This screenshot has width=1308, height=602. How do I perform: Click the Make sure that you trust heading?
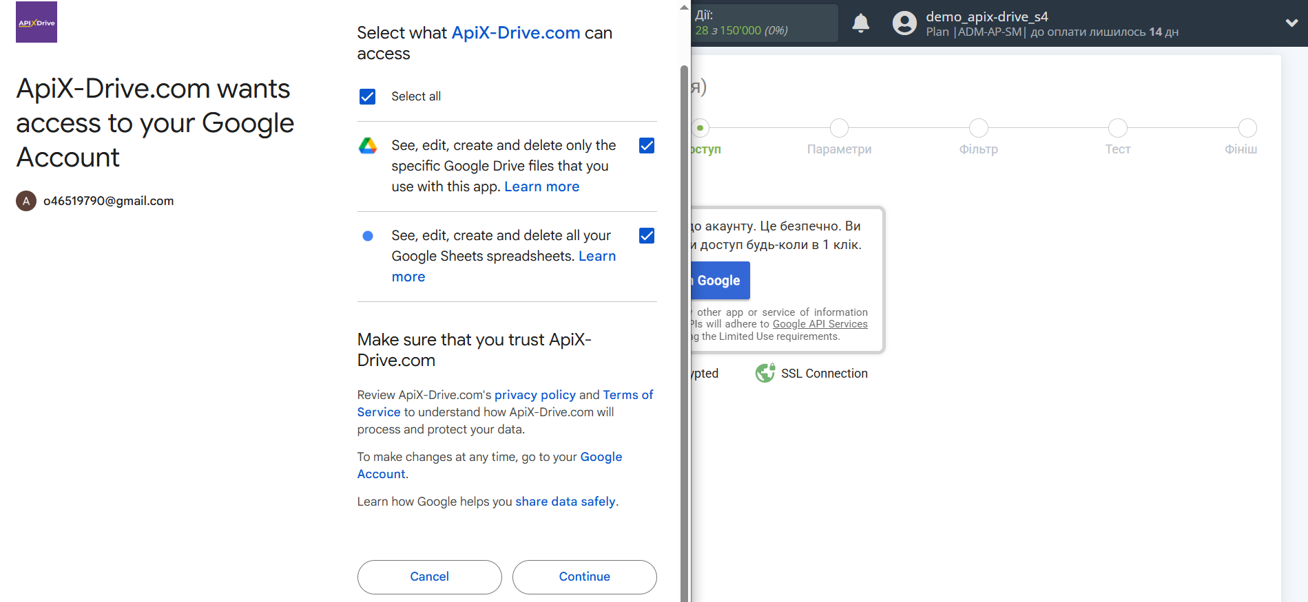[x=475, y=350]
